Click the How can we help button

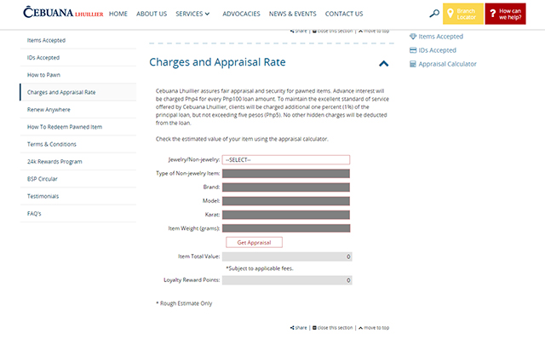[505, 14]
